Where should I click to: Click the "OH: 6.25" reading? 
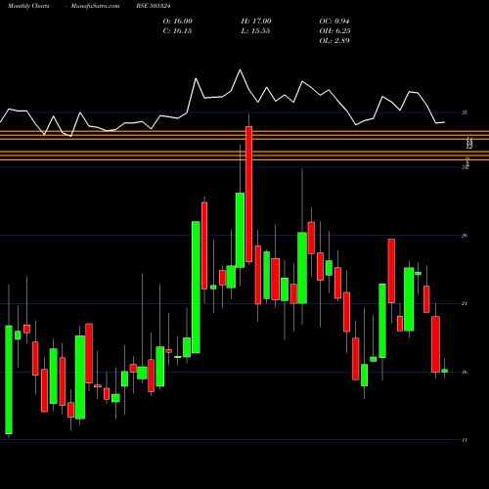tap(335, 31)
